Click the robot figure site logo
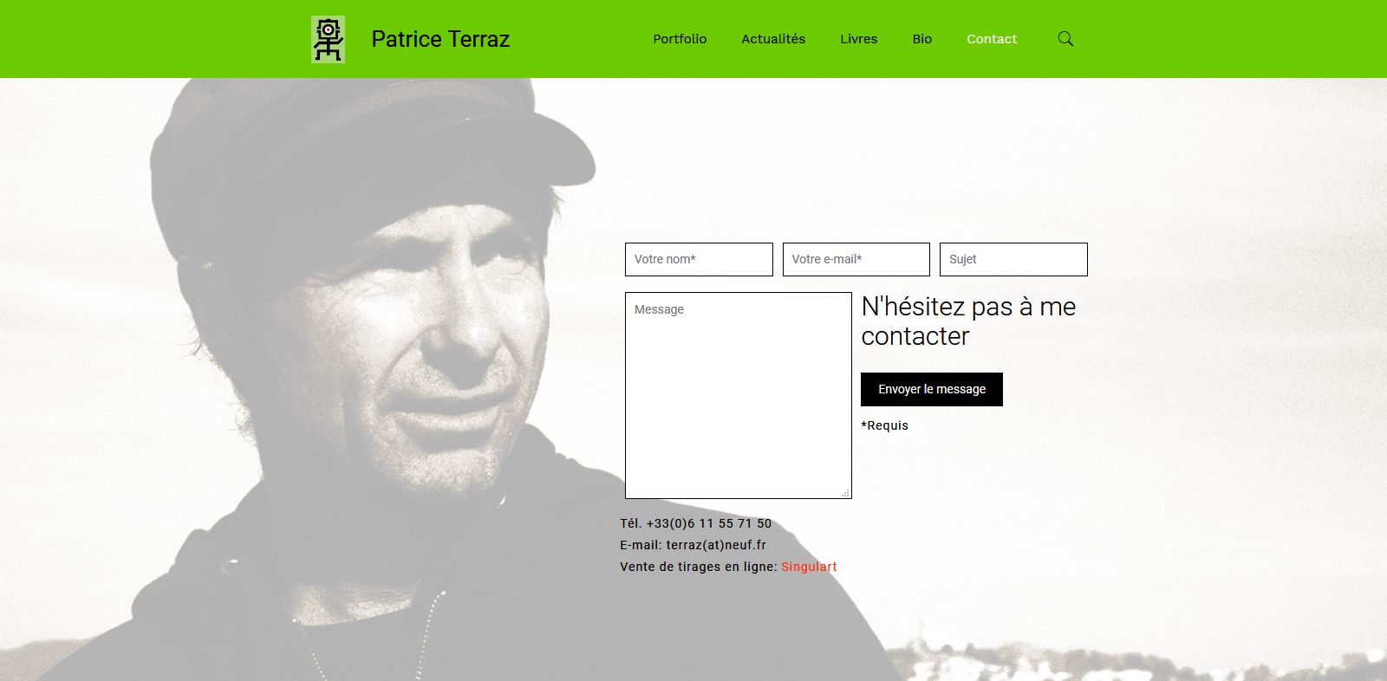 point(328,39)
